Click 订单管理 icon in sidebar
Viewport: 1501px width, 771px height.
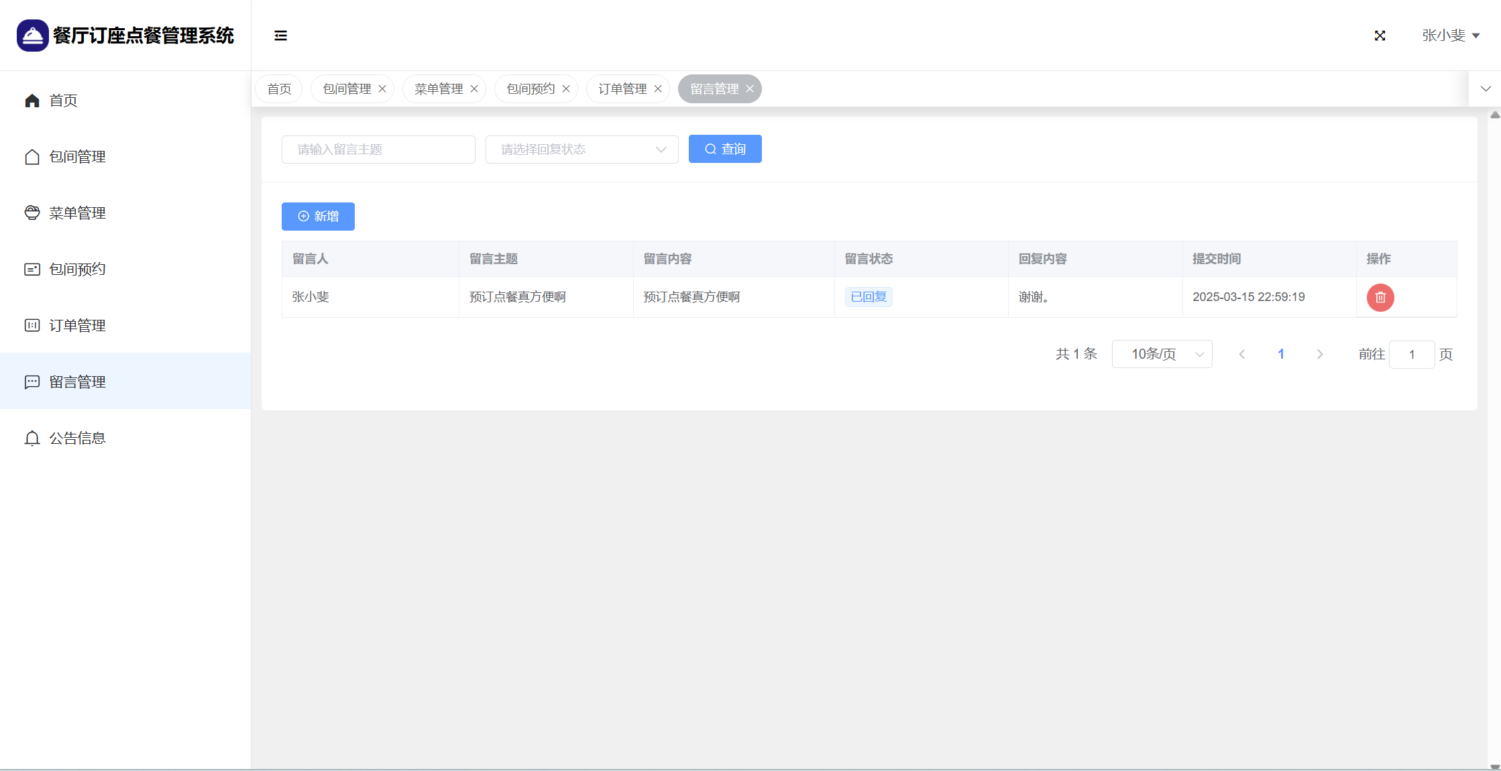point(32,326)
